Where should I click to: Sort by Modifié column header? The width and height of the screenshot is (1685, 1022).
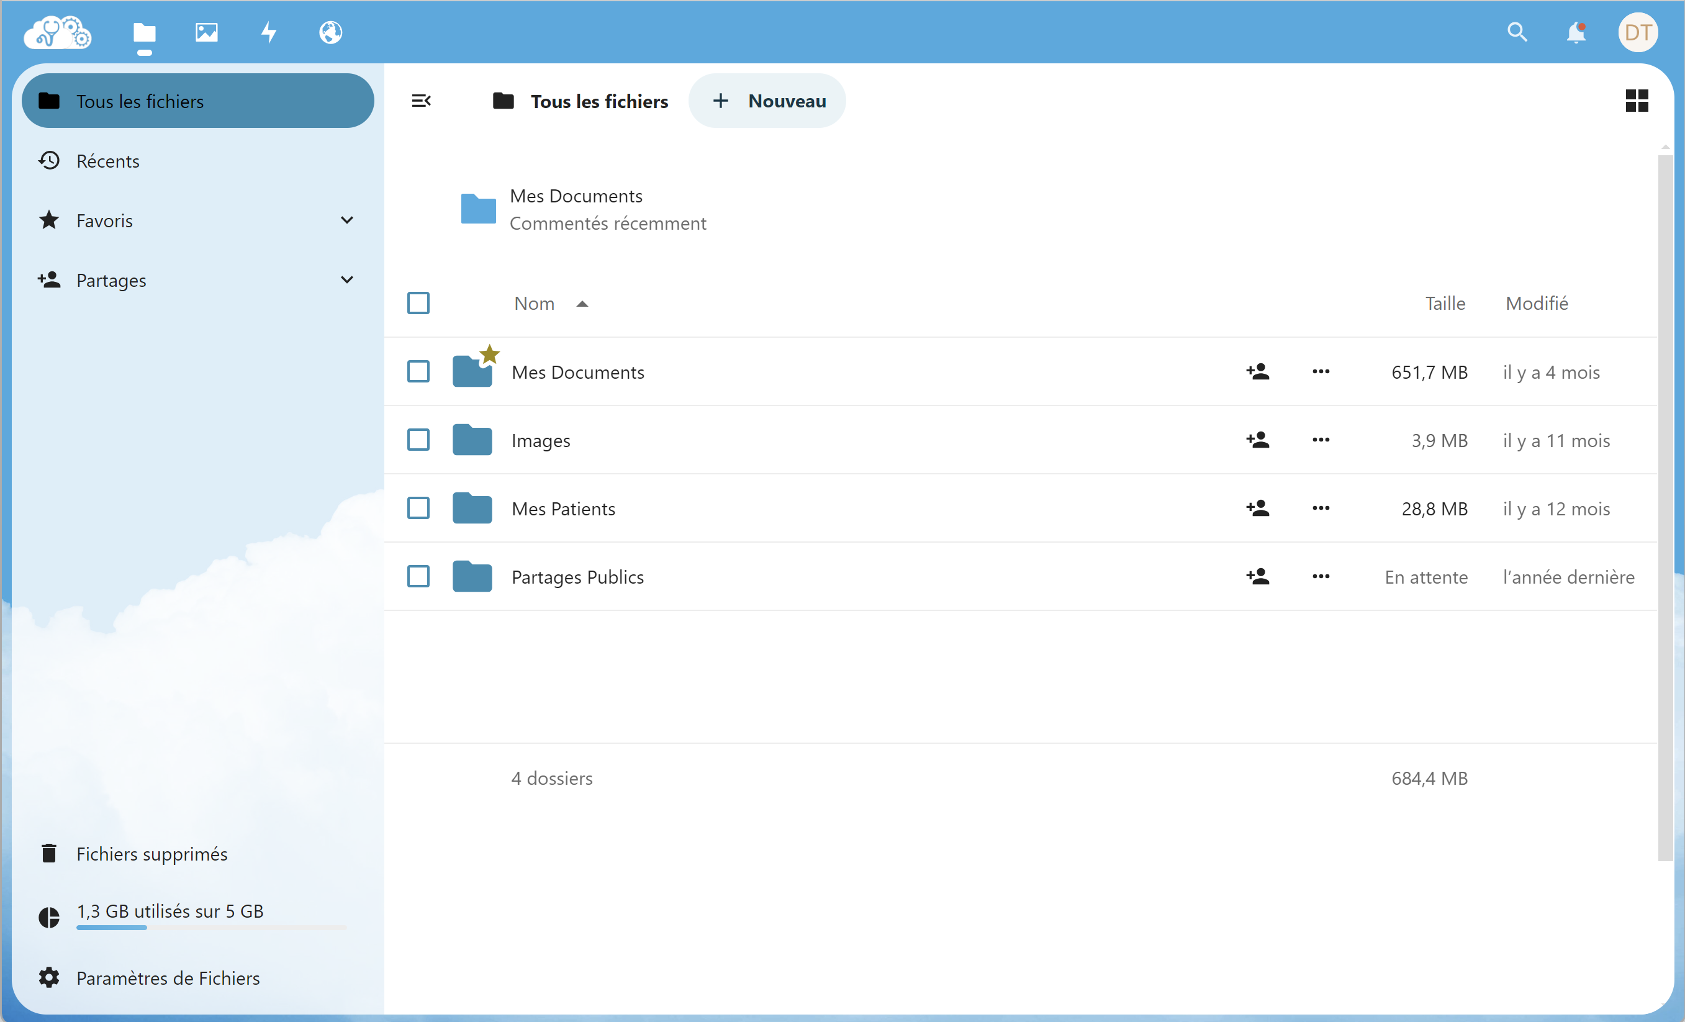1537,303
